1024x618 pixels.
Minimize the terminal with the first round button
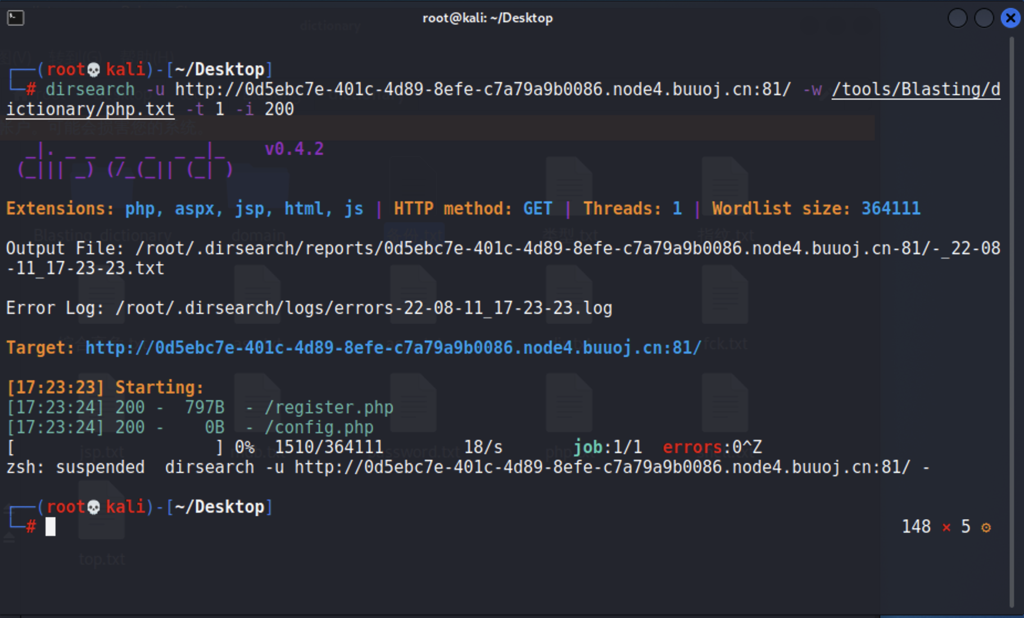(x=957, y=18)
